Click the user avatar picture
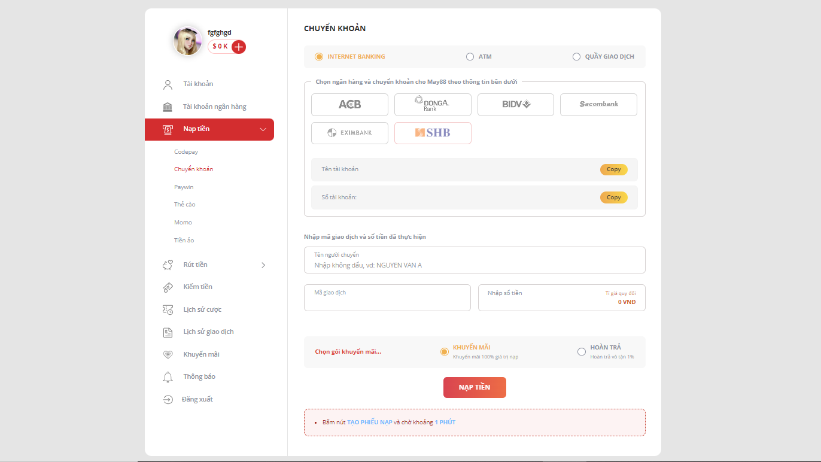 pos(188,41)
